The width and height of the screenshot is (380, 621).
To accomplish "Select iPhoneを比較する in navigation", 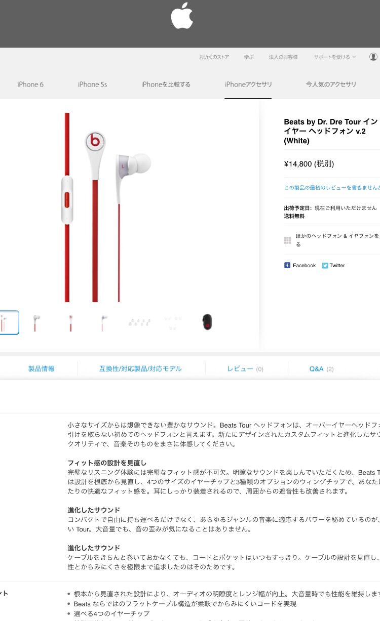I will pyautogui.click(x=166, y=85).
